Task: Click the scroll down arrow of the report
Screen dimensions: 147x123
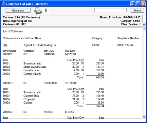Action: [144, 117]
